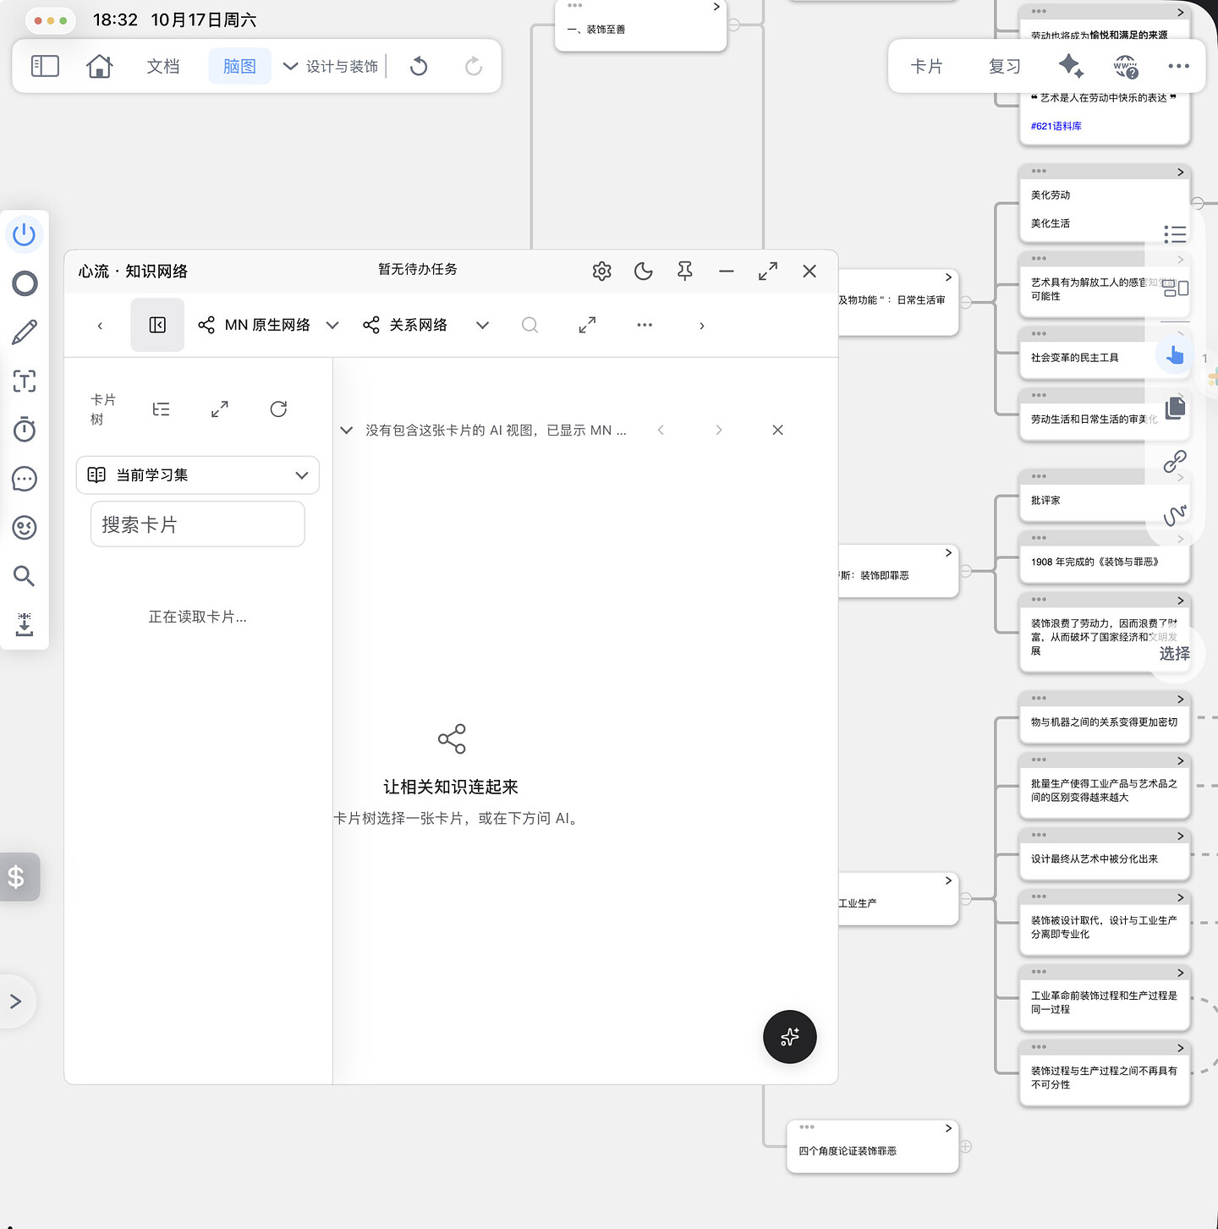The width and height of the screenshot is (1218, 1229).
Task: Switch to the 复习 tab
Action: pyautogui.click(x=1005, y=66)
